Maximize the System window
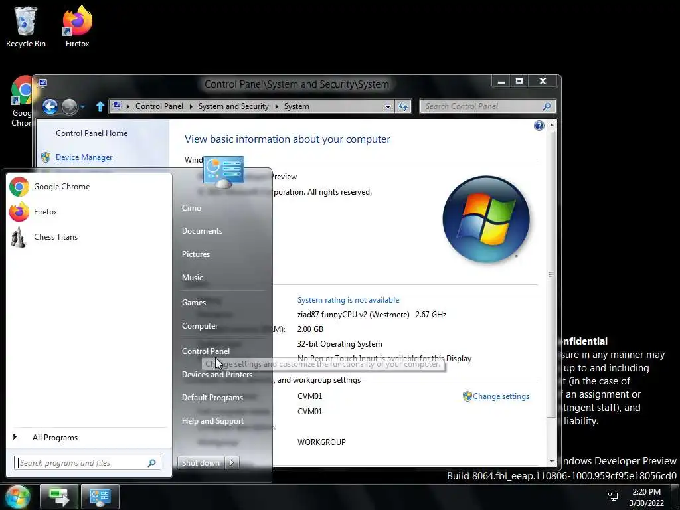This screenshot has height=510, width=680. [519, 81]
